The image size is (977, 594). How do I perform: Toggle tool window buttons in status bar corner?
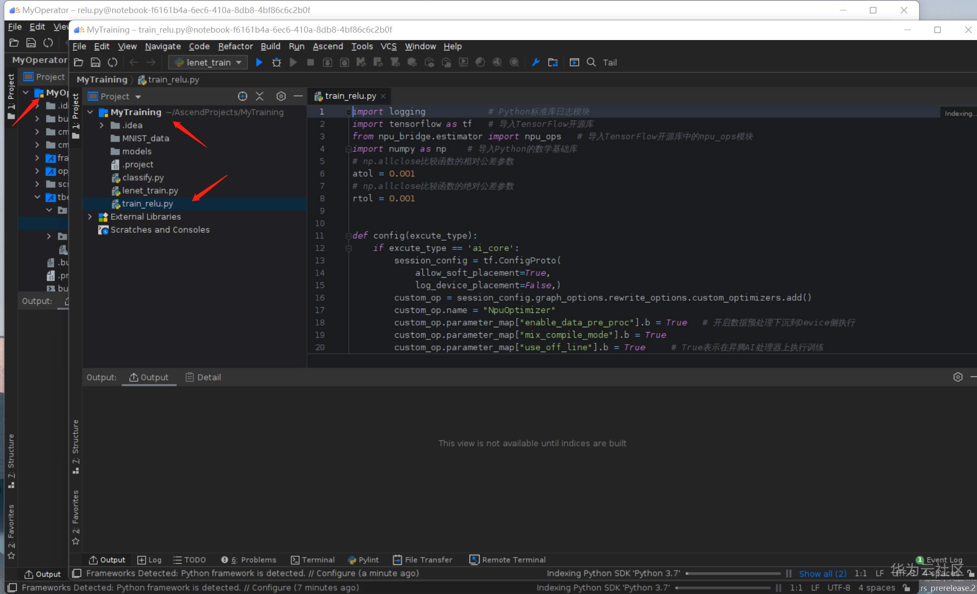point(77,573)
